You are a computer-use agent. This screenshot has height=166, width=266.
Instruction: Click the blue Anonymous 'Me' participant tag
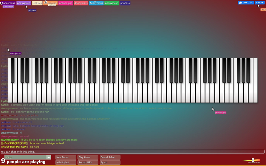tap(96, 3)
